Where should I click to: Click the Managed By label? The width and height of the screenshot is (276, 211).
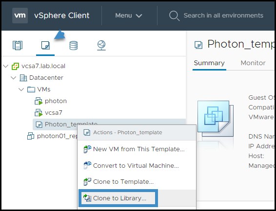tap(261, 165)
